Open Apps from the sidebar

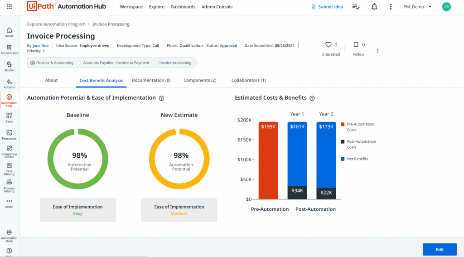click(x=9, y=118)
